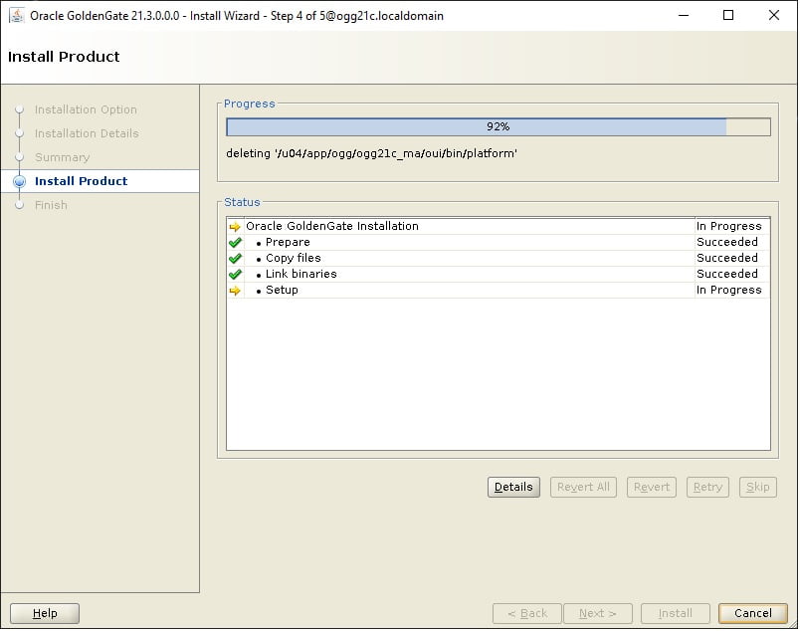Click the Succeeded status for Link binaries
The image size is (800, 631).
click(x=727, y=274)
